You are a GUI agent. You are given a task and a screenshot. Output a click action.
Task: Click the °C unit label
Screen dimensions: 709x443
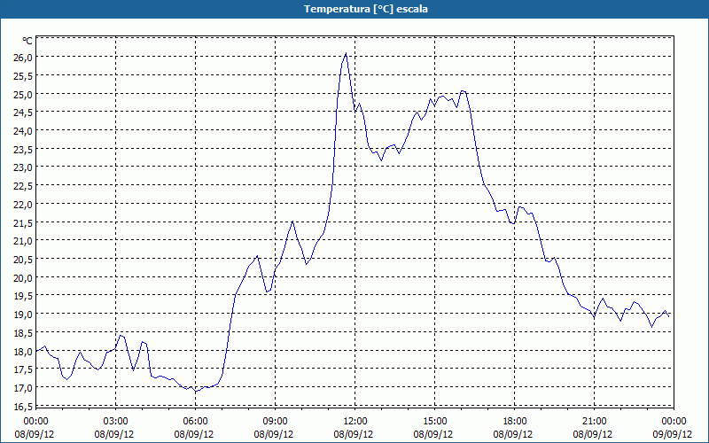[x=27, y=41]
